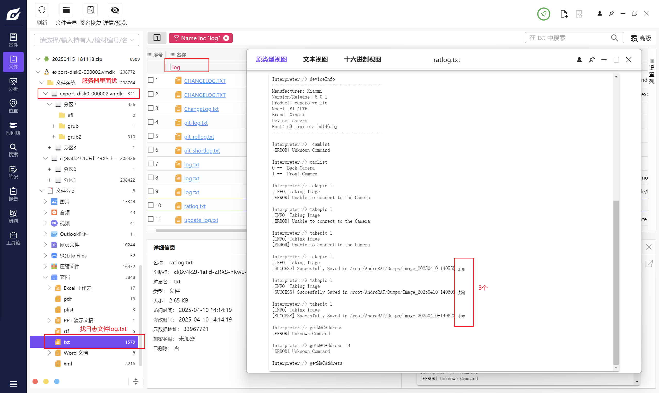This screenshot has height=393, width=659.
Task: Switch to the 十六进制视图 tab
Action: click(362, 60)
